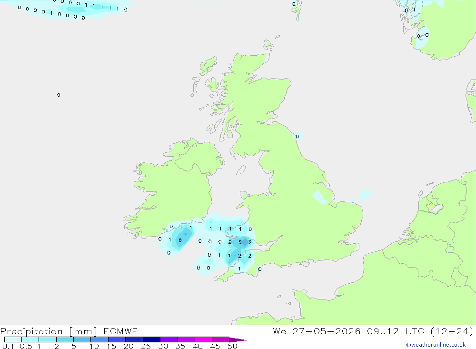476x349 pixels.
Task: Click the "25" legend scale label
Action: pyautogui.click(x=146, y=346)
